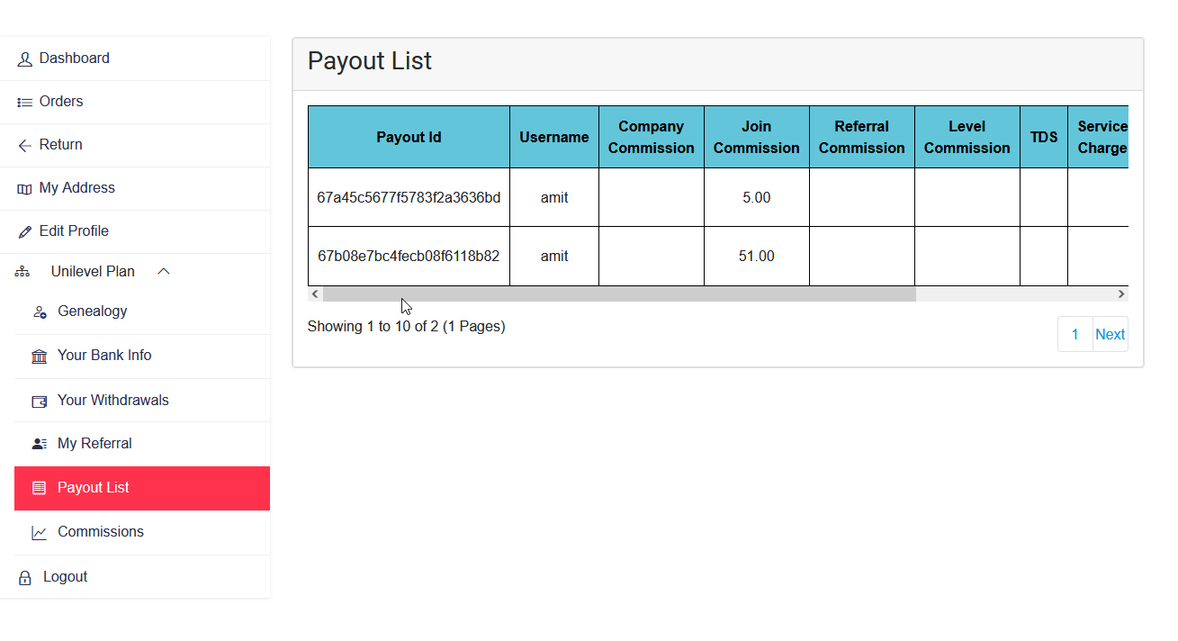This screenshot has width=1178, height=641.
Task: Click the Commissions chart icon
Action: [40, 531]
